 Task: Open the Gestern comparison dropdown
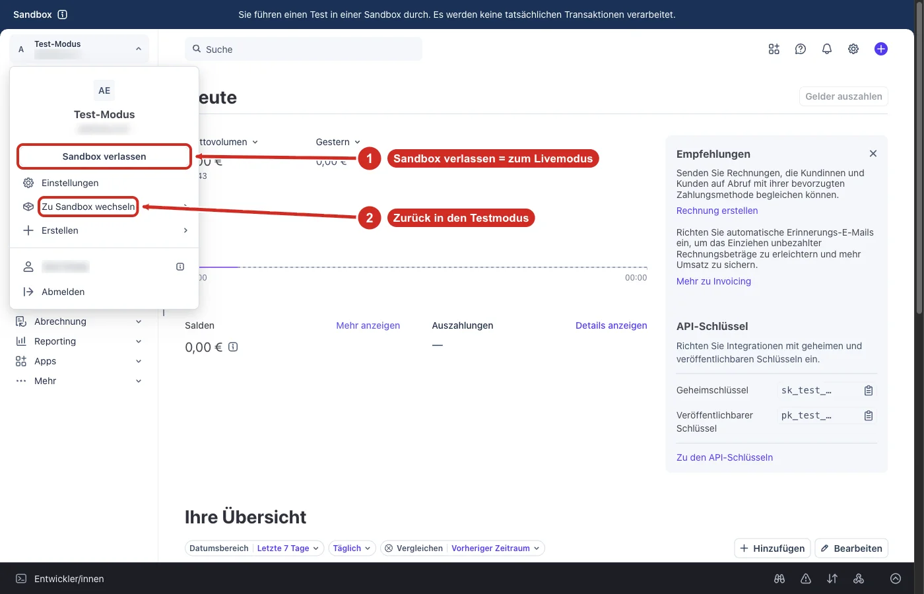(x=338, y=142)
